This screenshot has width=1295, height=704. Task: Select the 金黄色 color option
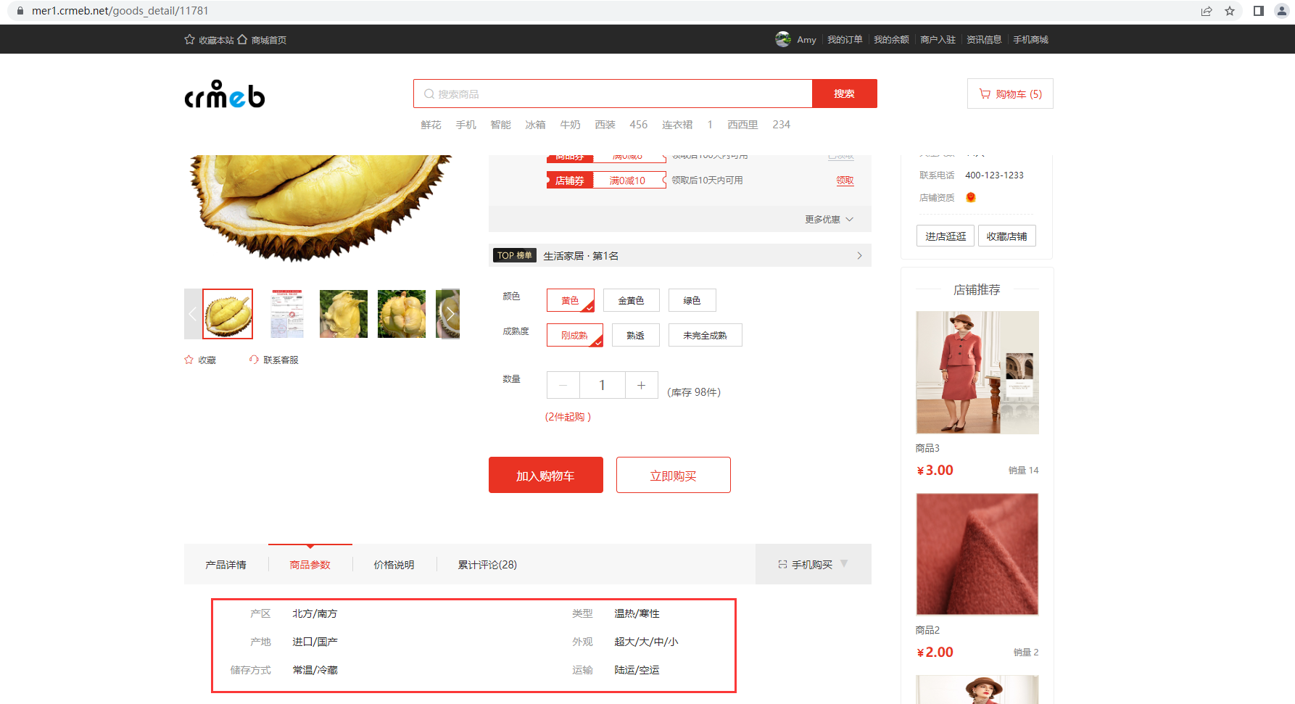[x=631, y=300]
